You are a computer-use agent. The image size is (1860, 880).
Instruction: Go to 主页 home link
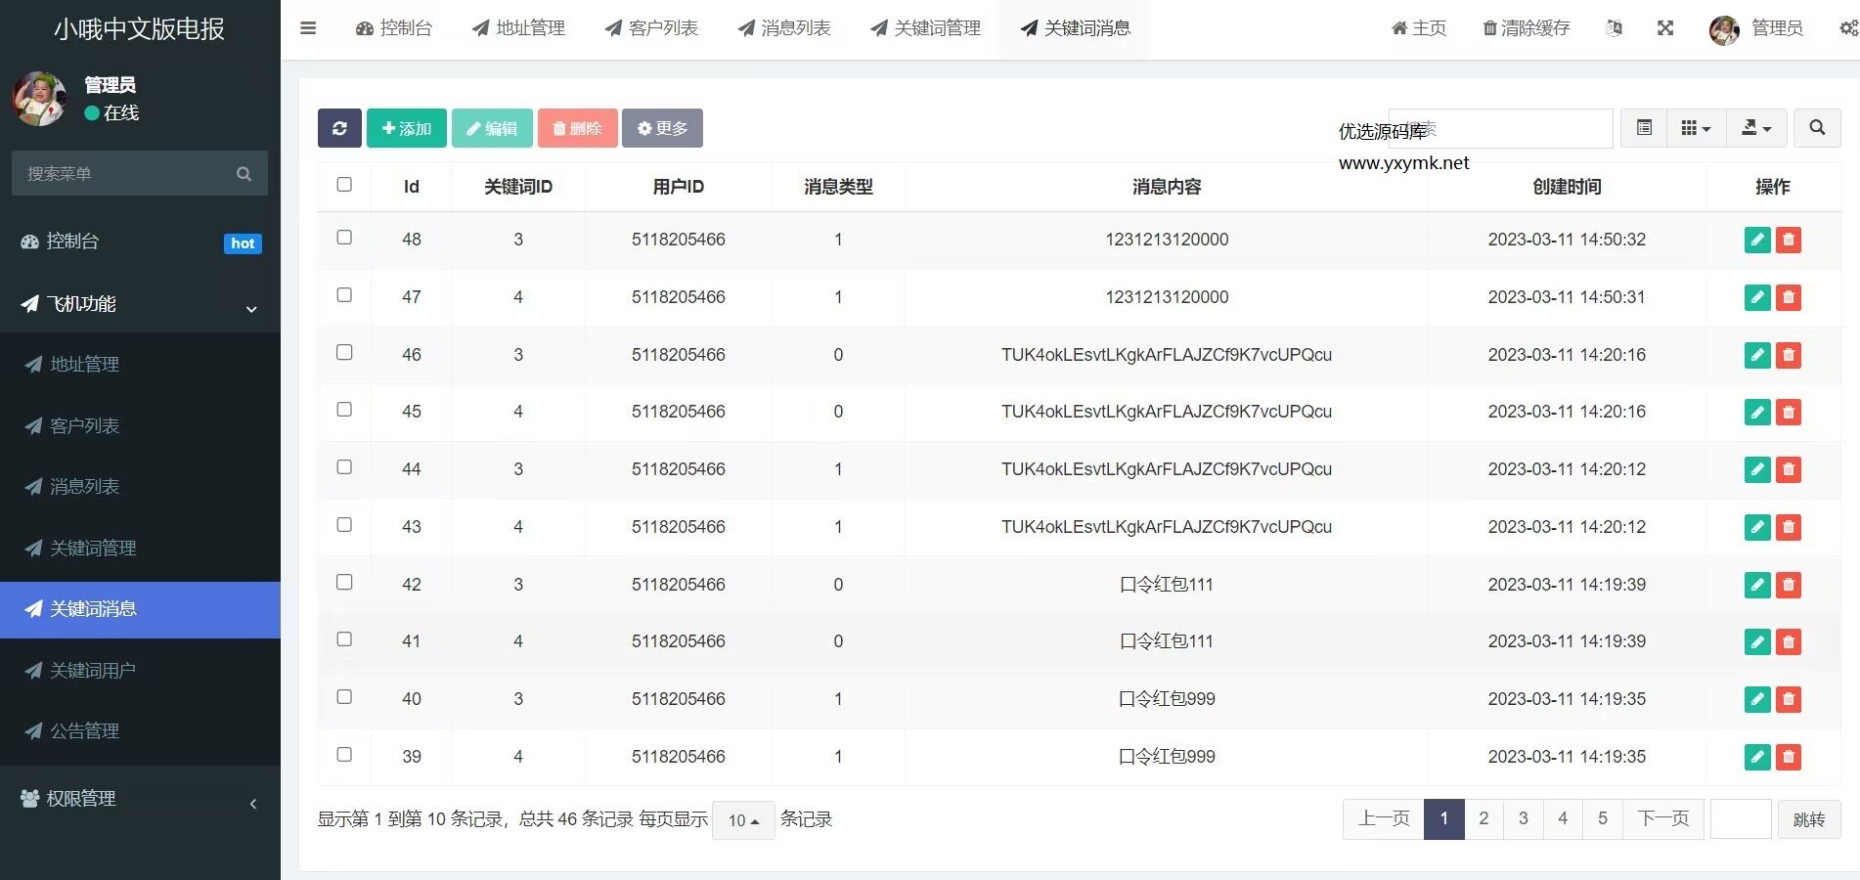(x=1419, y=28)
